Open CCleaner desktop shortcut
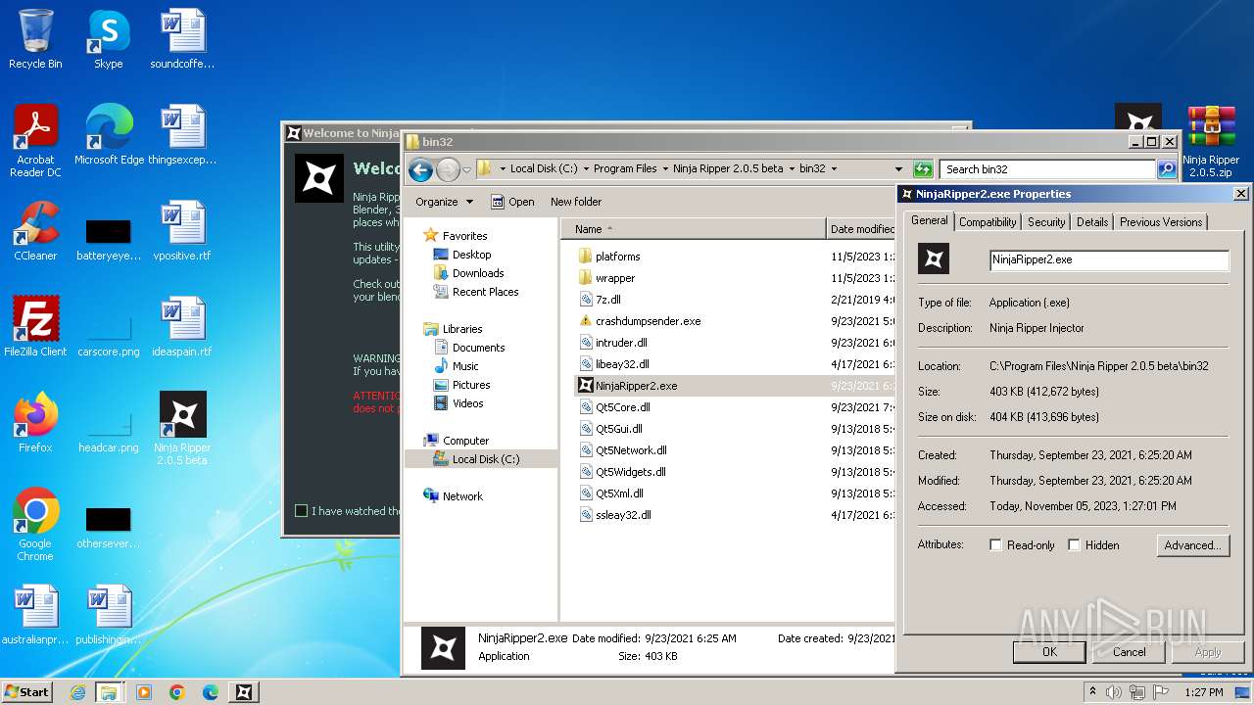This screenshot has width=1254, height=705. [35, 231]
